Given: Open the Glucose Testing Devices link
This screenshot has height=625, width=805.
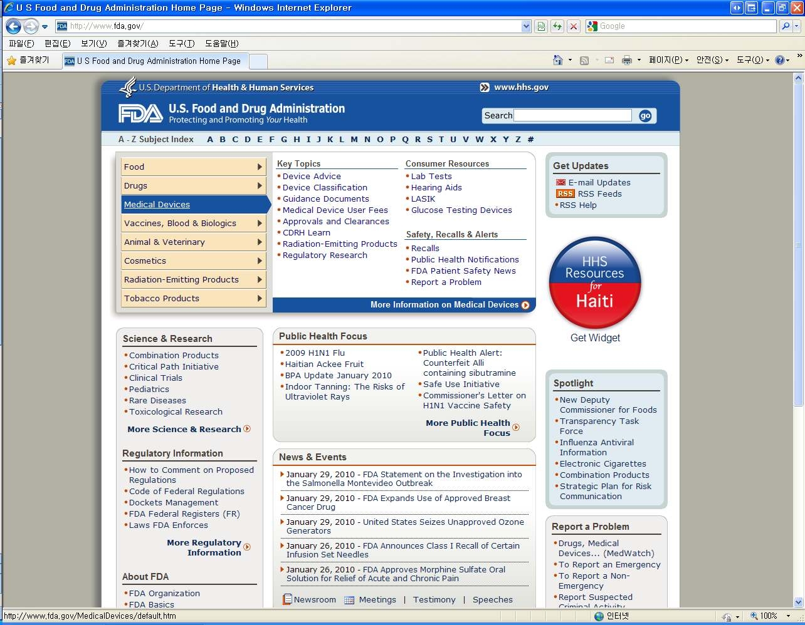Looking at the screenshot, I should pos(461,210).
